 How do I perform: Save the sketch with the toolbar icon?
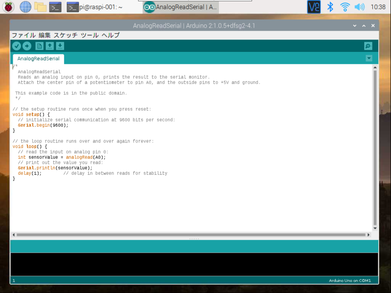point(59,46)
